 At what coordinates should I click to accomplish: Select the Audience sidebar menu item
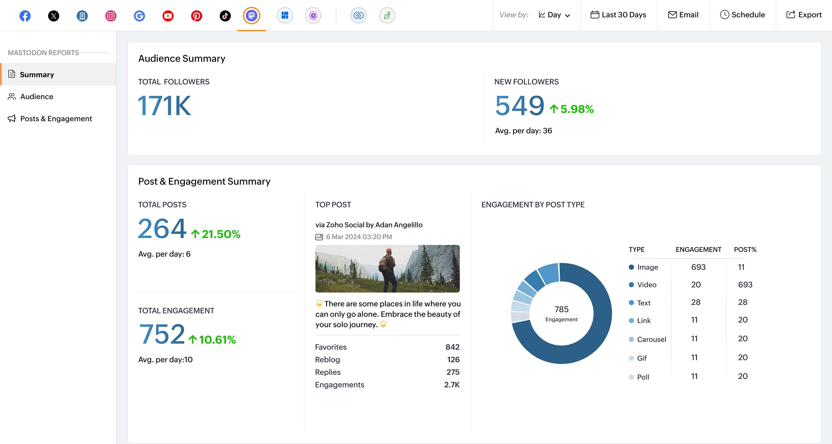[36, 96]
